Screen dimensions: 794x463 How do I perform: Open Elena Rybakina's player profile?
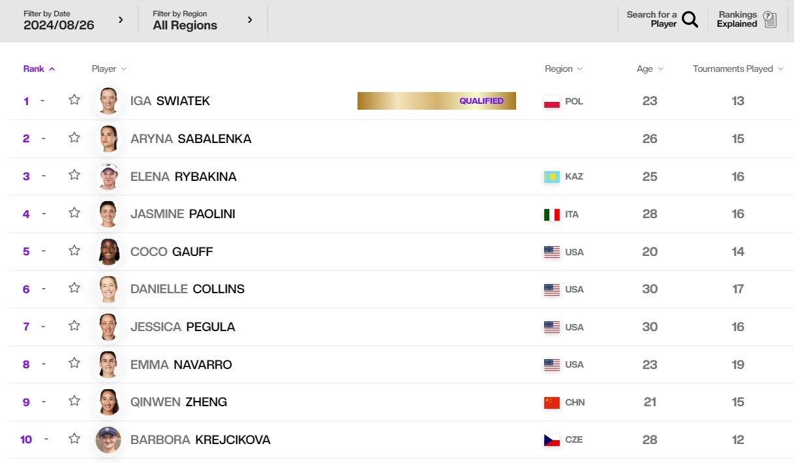point(183,176)
